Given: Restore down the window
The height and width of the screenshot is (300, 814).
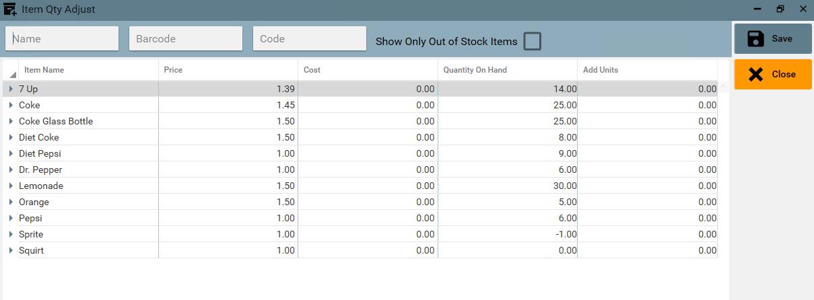Looking at the screenshot, I should tap(780, 9).
